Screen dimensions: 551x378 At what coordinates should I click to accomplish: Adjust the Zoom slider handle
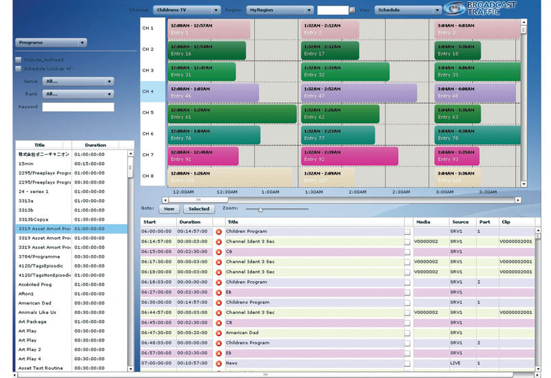[x=260, y=210]
